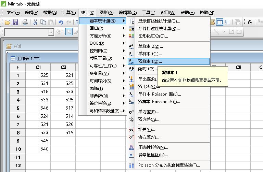Open the 文件(F) menu
This screenshot has height=172, width=263.
(x=13, y=13)
